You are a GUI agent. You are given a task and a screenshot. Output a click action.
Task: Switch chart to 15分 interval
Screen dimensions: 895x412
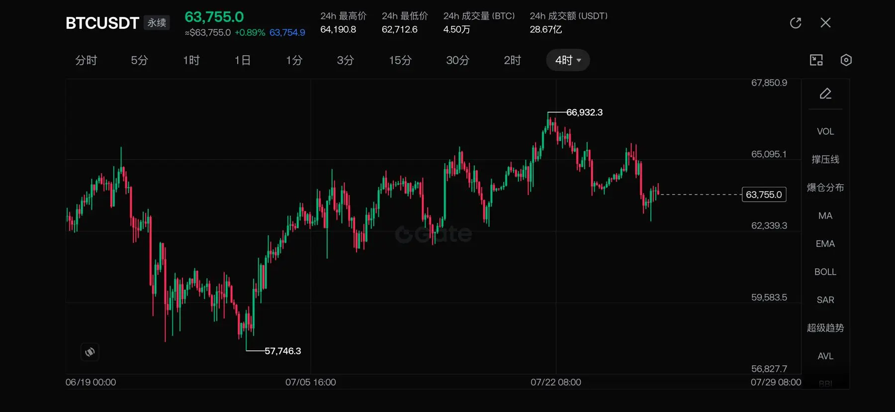click(x=400, y=60)
